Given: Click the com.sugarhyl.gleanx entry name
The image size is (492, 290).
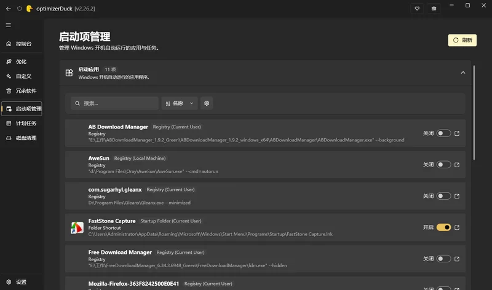Looking at the screenshot, I should tap(115, 189).
